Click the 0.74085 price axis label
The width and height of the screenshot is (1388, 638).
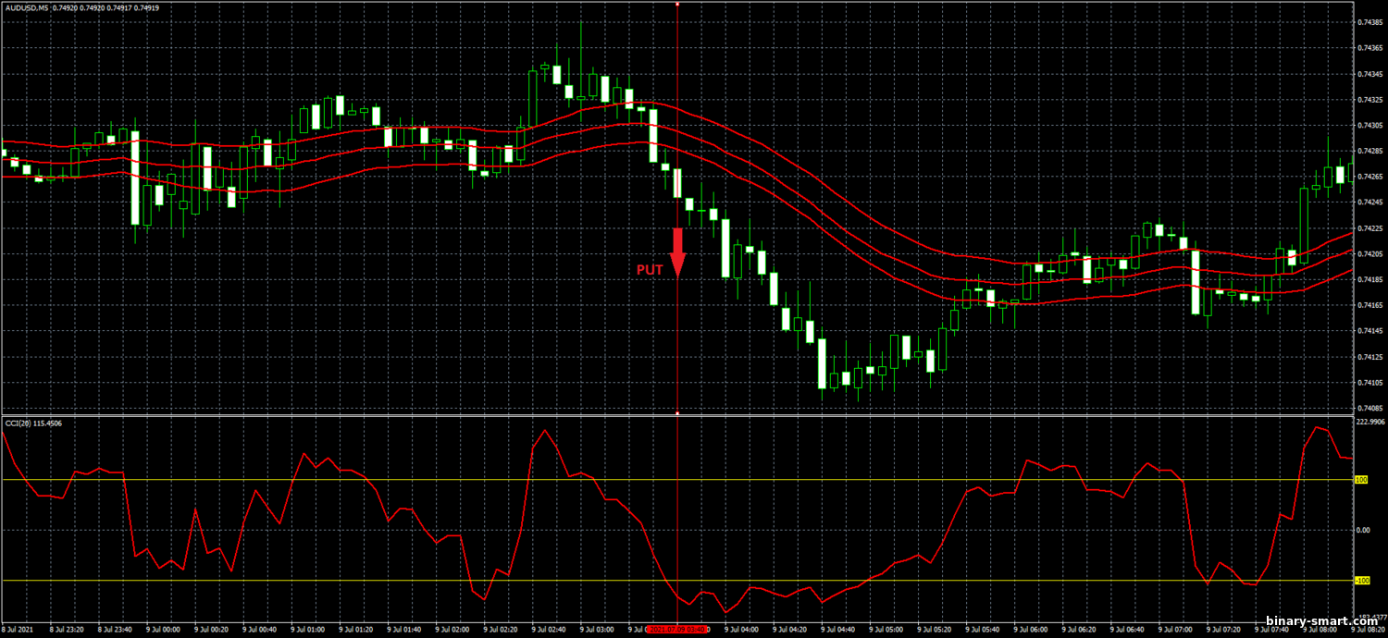click(x=1369, y=408)
